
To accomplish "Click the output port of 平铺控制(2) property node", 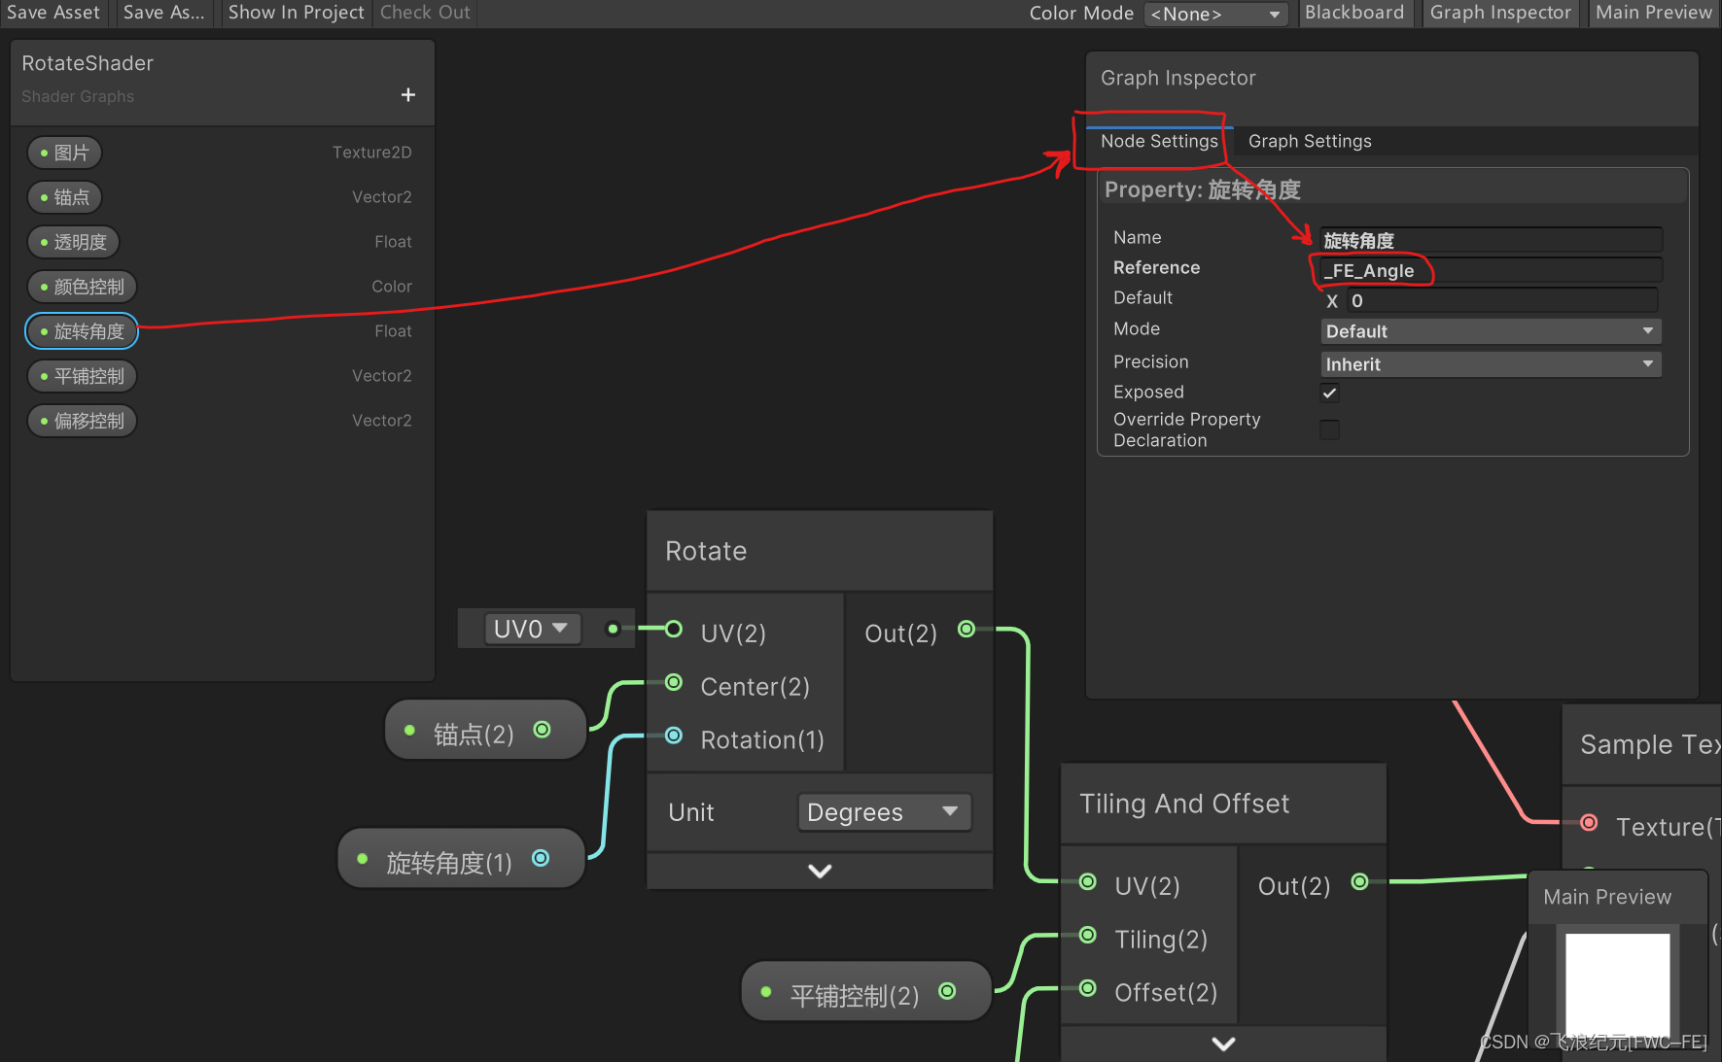I will (947, 991).
